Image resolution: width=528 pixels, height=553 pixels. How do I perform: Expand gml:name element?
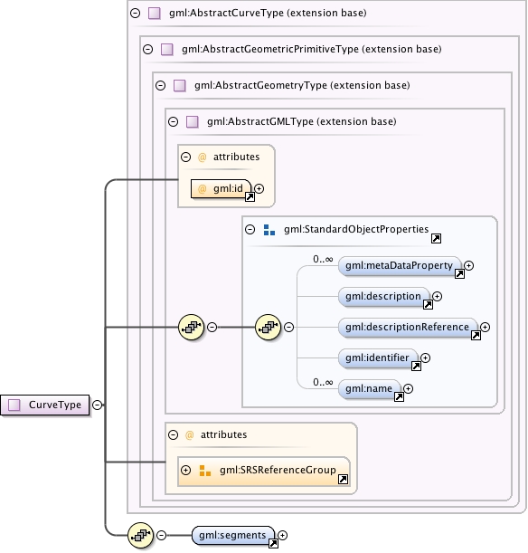click(409, 388)
